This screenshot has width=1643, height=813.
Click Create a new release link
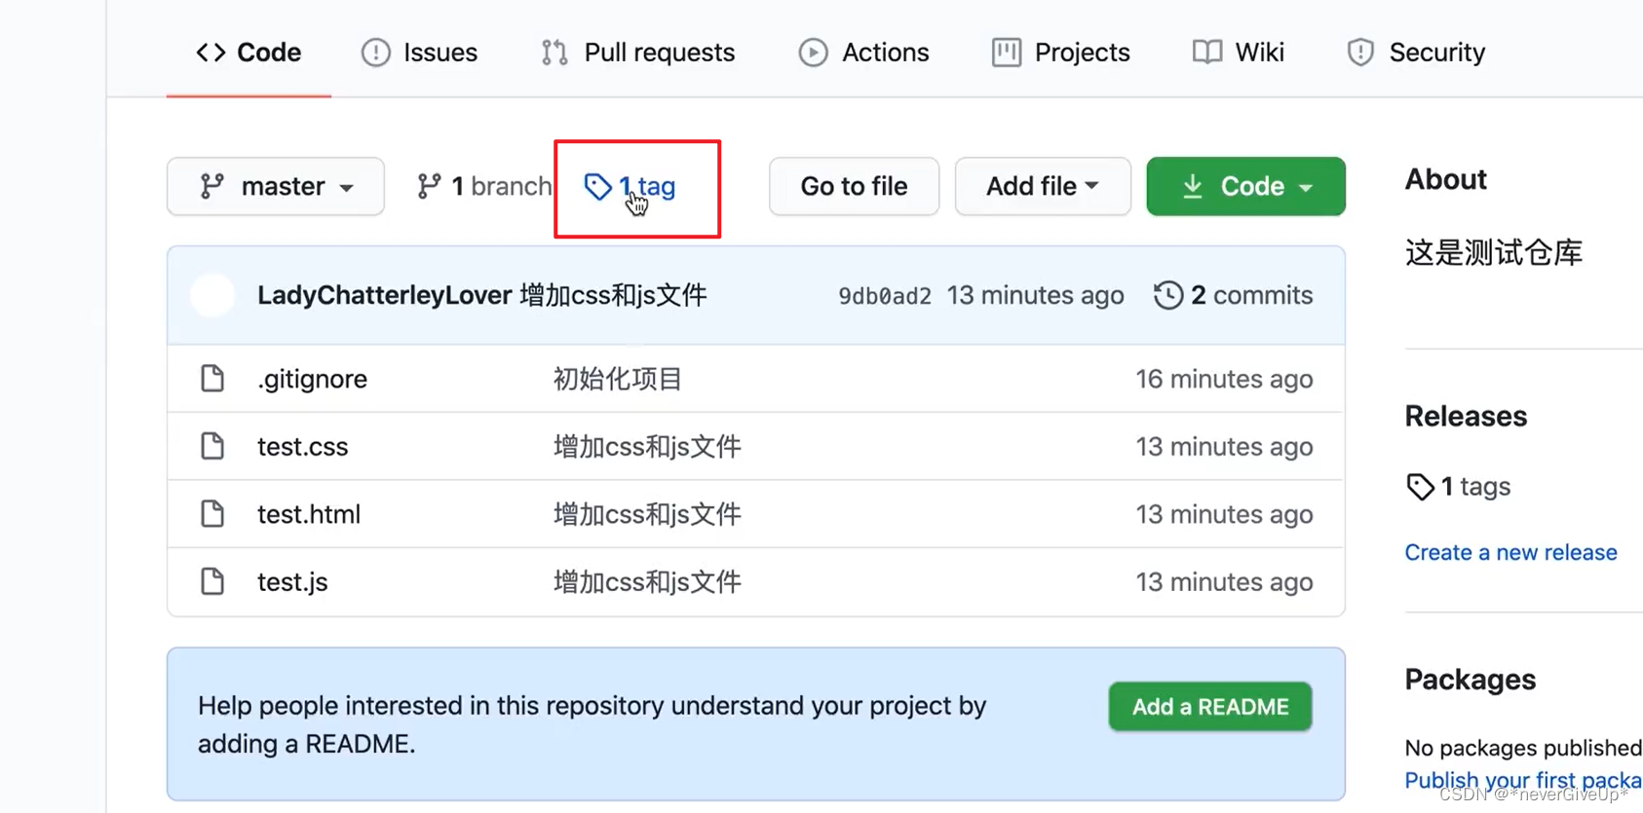(x=1510, y=552)
